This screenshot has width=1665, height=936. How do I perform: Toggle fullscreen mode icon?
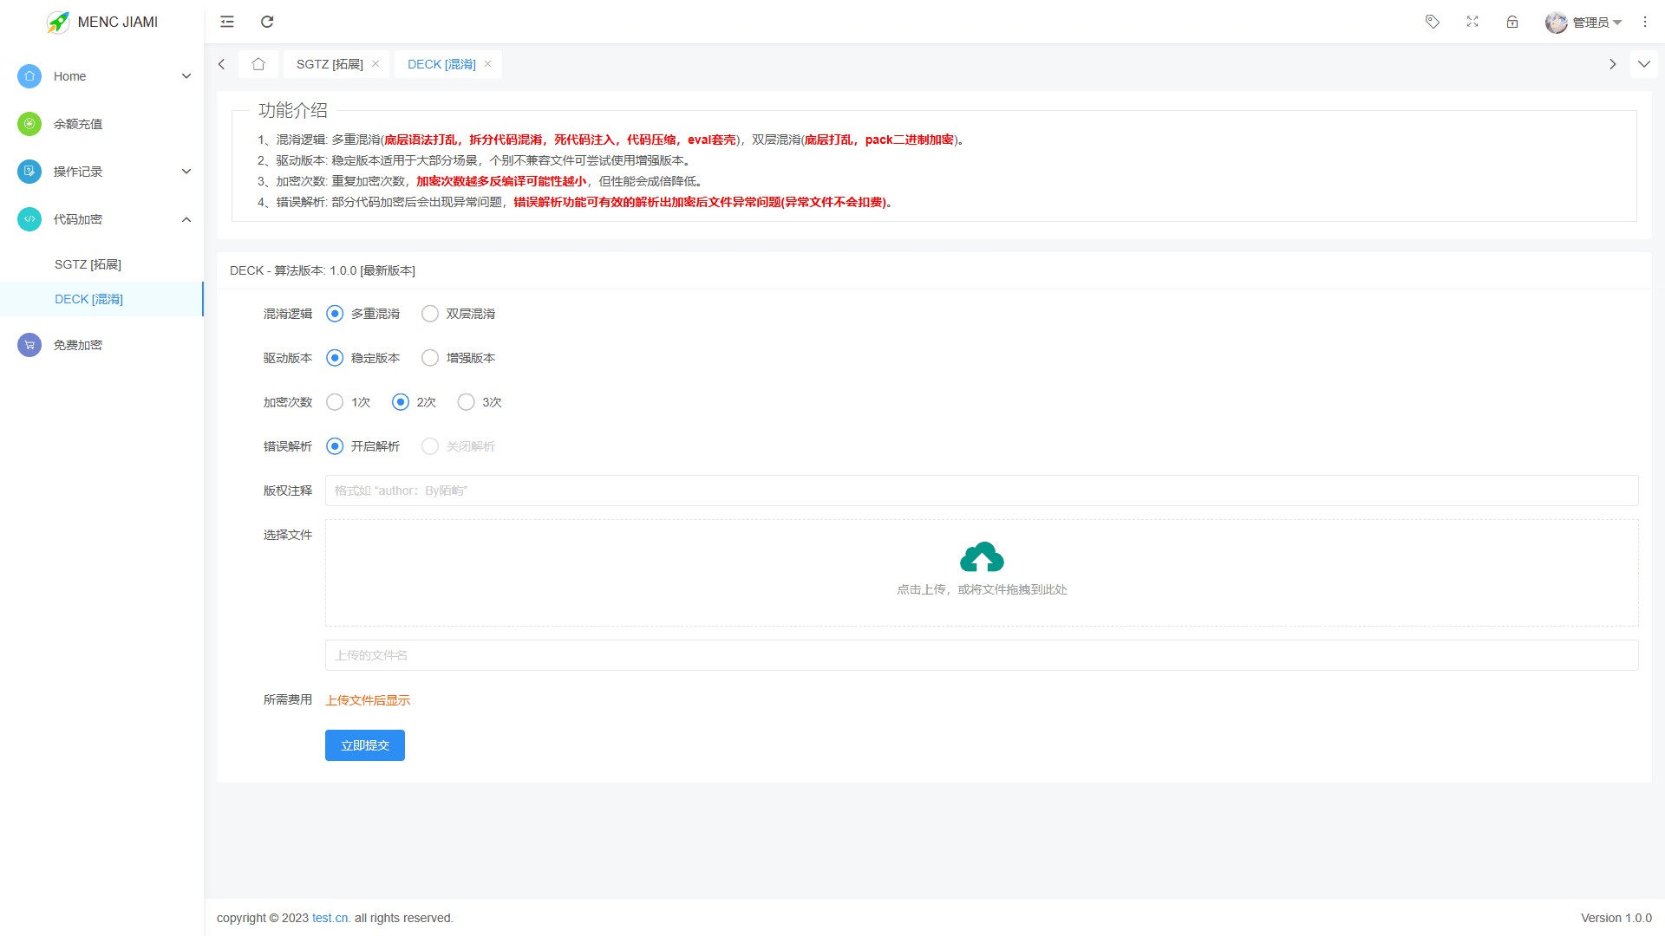[1472, 22]
